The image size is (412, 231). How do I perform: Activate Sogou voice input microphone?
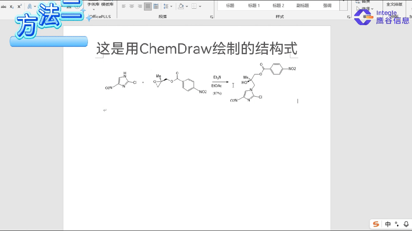(406, 224)
